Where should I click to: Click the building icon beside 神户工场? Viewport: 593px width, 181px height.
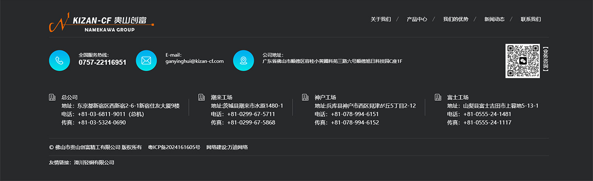point(305,97)
